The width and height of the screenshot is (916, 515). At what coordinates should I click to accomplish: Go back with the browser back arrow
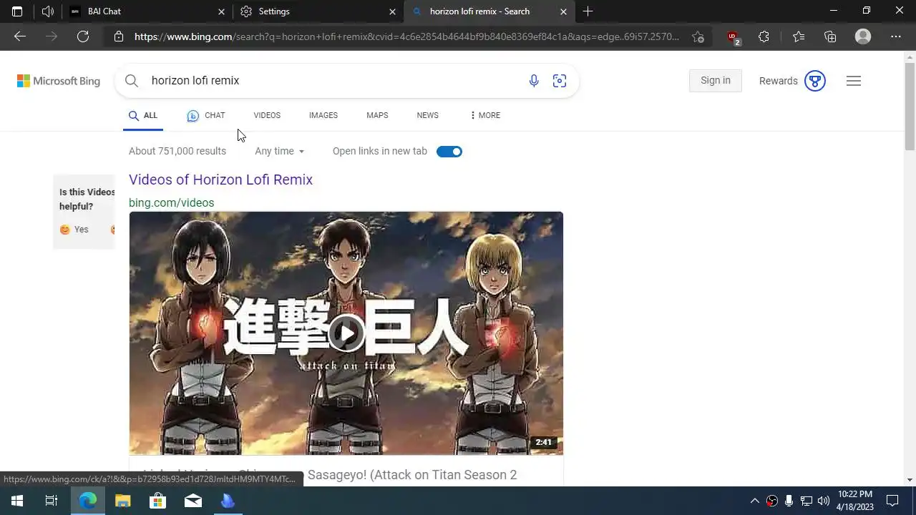pyautogui.click(x=20, y=36)
